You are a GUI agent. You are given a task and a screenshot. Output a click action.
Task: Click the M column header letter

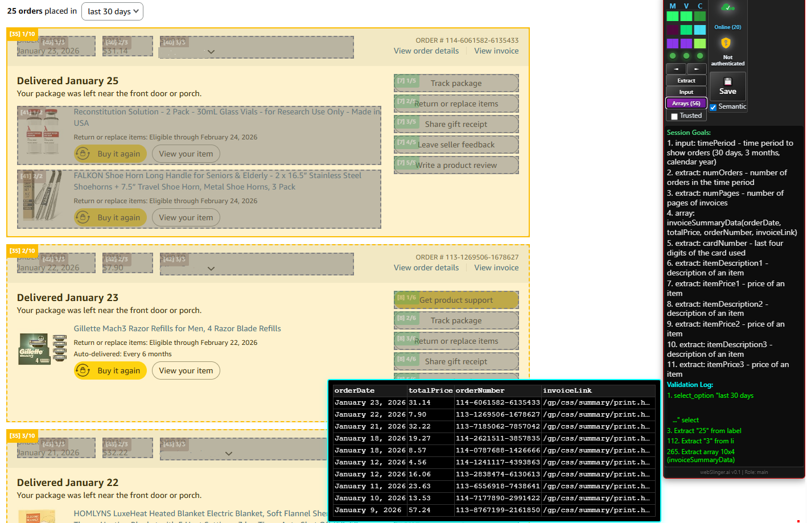point(673,6)
